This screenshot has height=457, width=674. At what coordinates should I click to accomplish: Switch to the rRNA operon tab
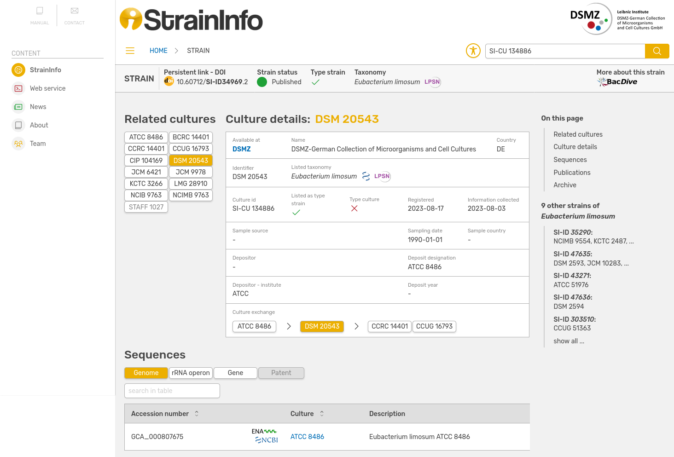tap(191, 373)
